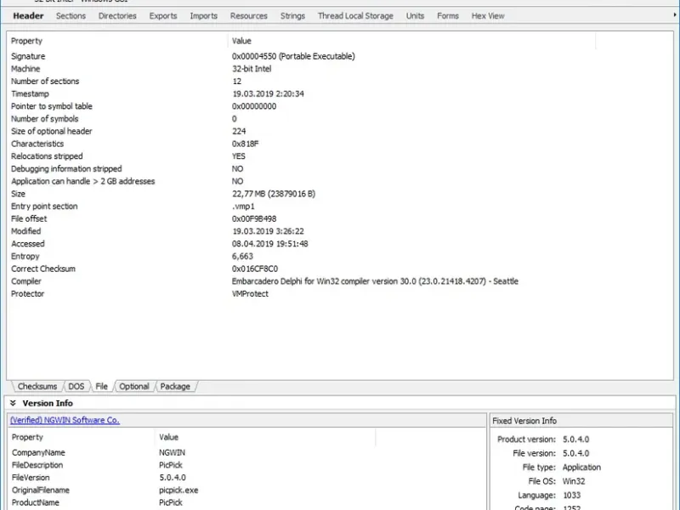Image resolution: width=680 pixels, height=510 pixels.
Task: Click the Compiler value Embarcadero Delphi
Action: [x=375, y=281]
